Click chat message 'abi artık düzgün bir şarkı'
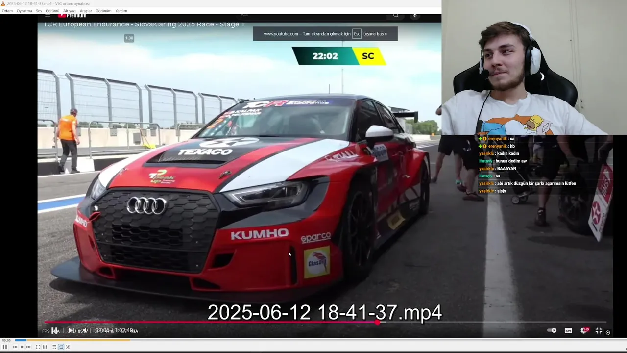This screenshot has height=353, width=627. tap(527, 183)
